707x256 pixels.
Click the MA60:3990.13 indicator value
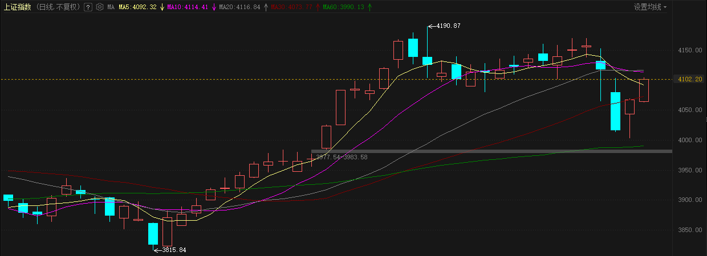[x=343, y=7]
